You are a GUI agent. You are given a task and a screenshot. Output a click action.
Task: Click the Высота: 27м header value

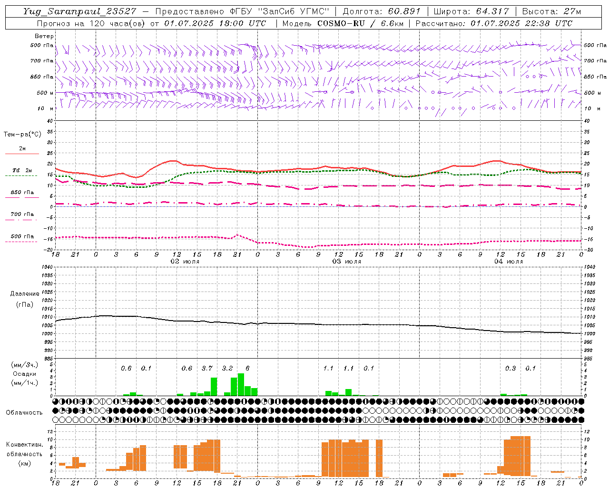point(551,11)
